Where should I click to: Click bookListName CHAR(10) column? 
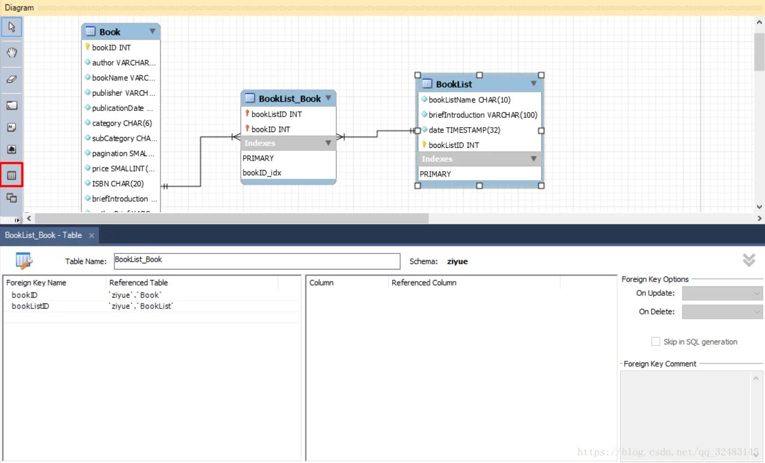(x=480, y=100)
